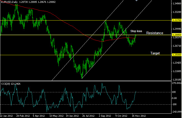Click the 1.28882 close price in header

(51, 2)
